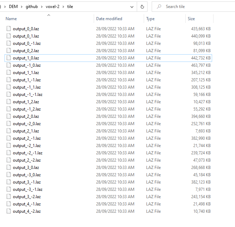Sort by Size column header
The image size is (235, 227).
[191, 19]
